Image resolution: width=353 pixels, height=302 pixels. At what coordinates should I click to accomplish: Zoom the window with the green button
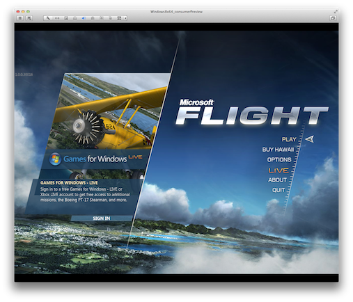coord(28,11)
